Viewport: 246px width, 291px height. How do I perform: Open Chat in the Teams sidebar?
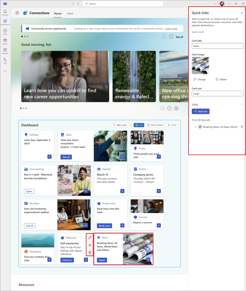(5, 32)
